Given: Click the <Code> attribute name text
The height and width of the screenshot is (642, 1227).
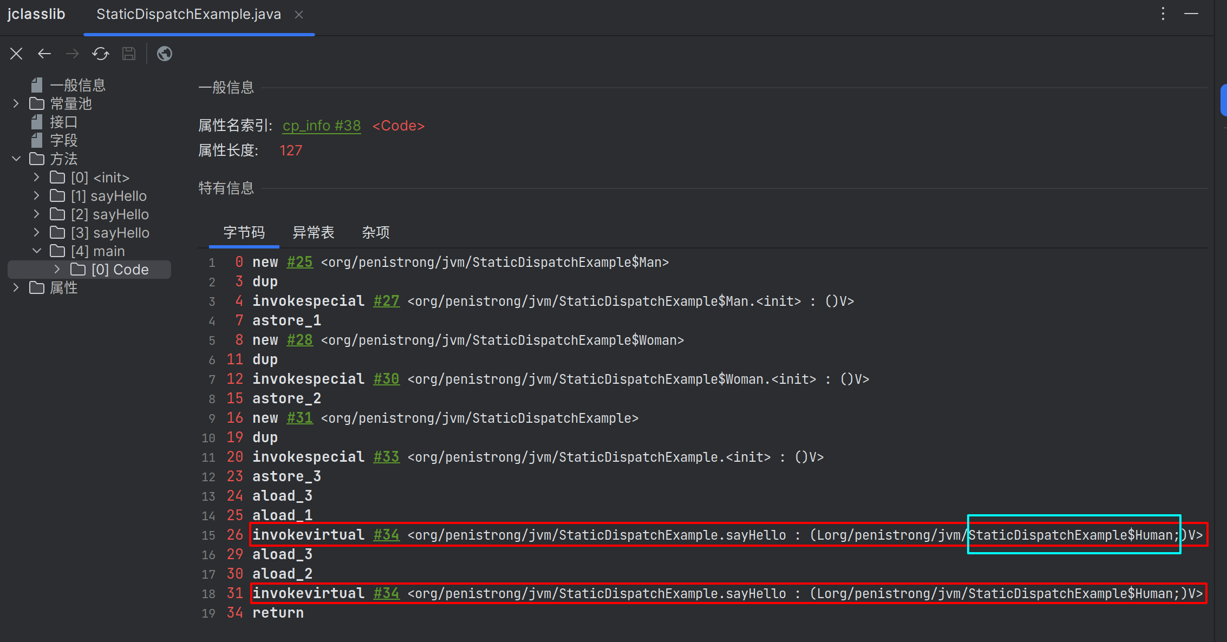Looking at the screenshot, I should tap(399, 126).
